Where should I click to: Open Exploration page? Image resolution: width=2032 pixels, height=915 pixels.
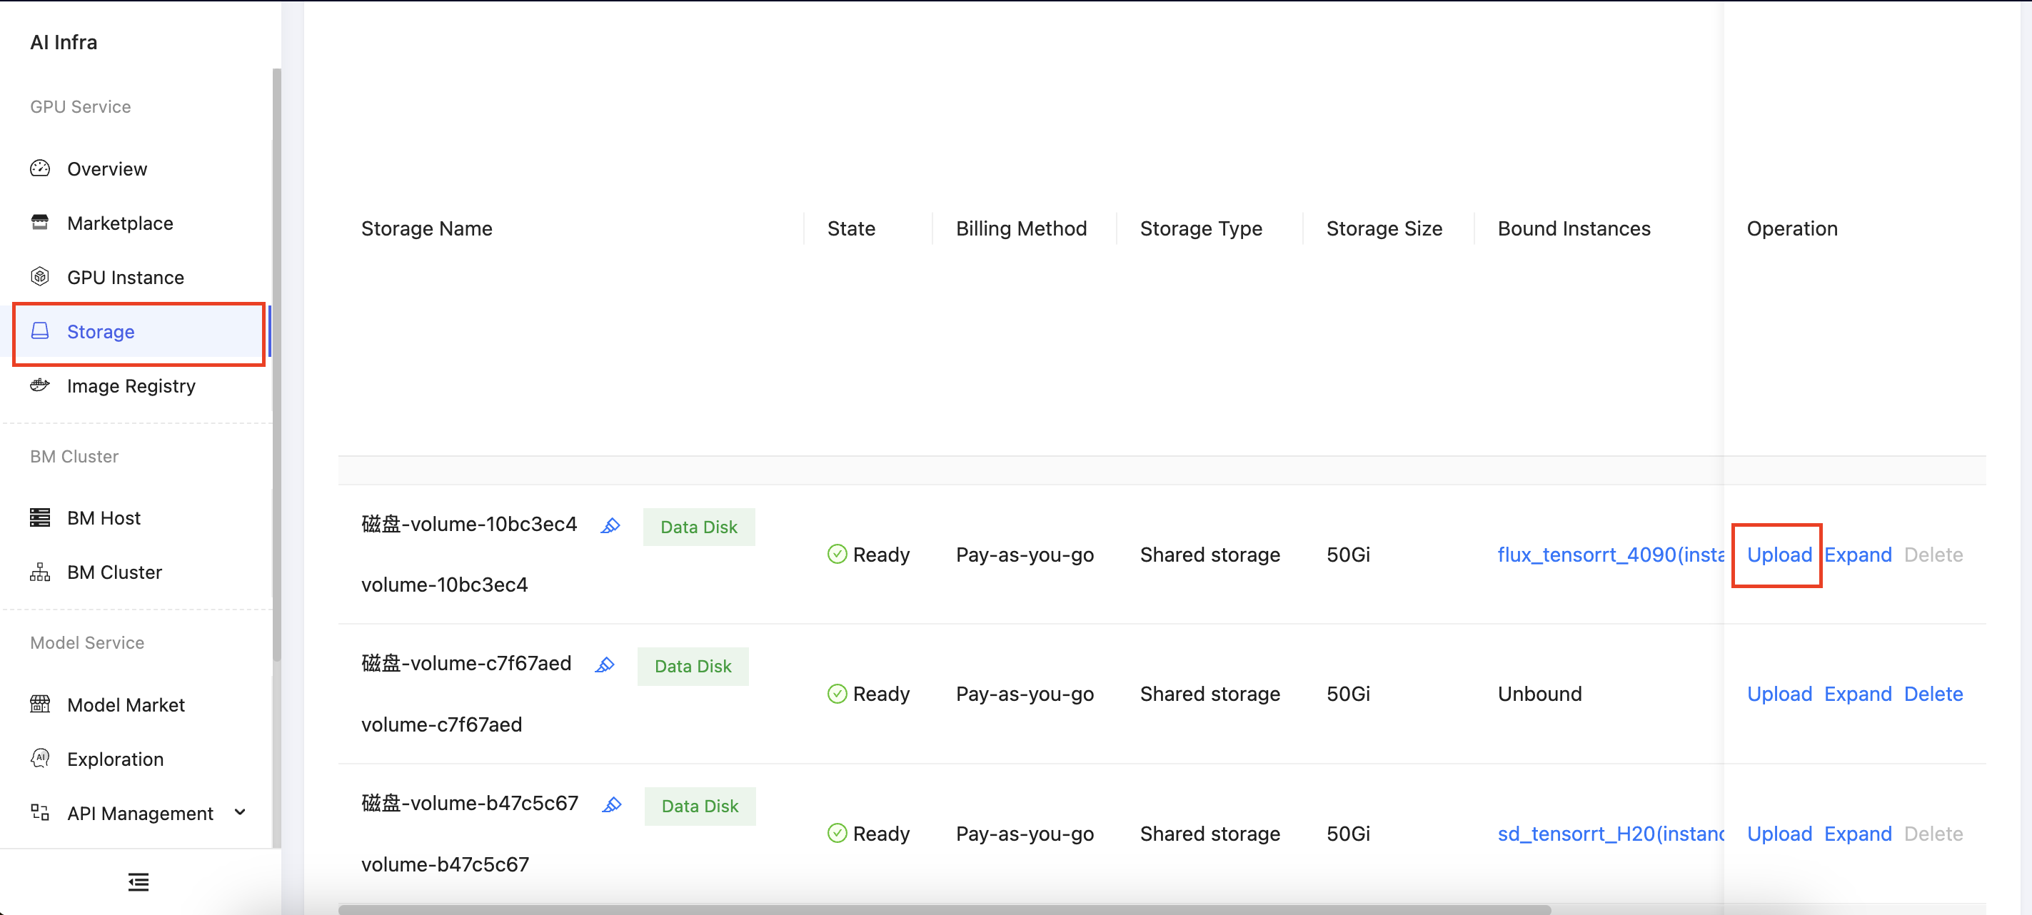[116, 759]
